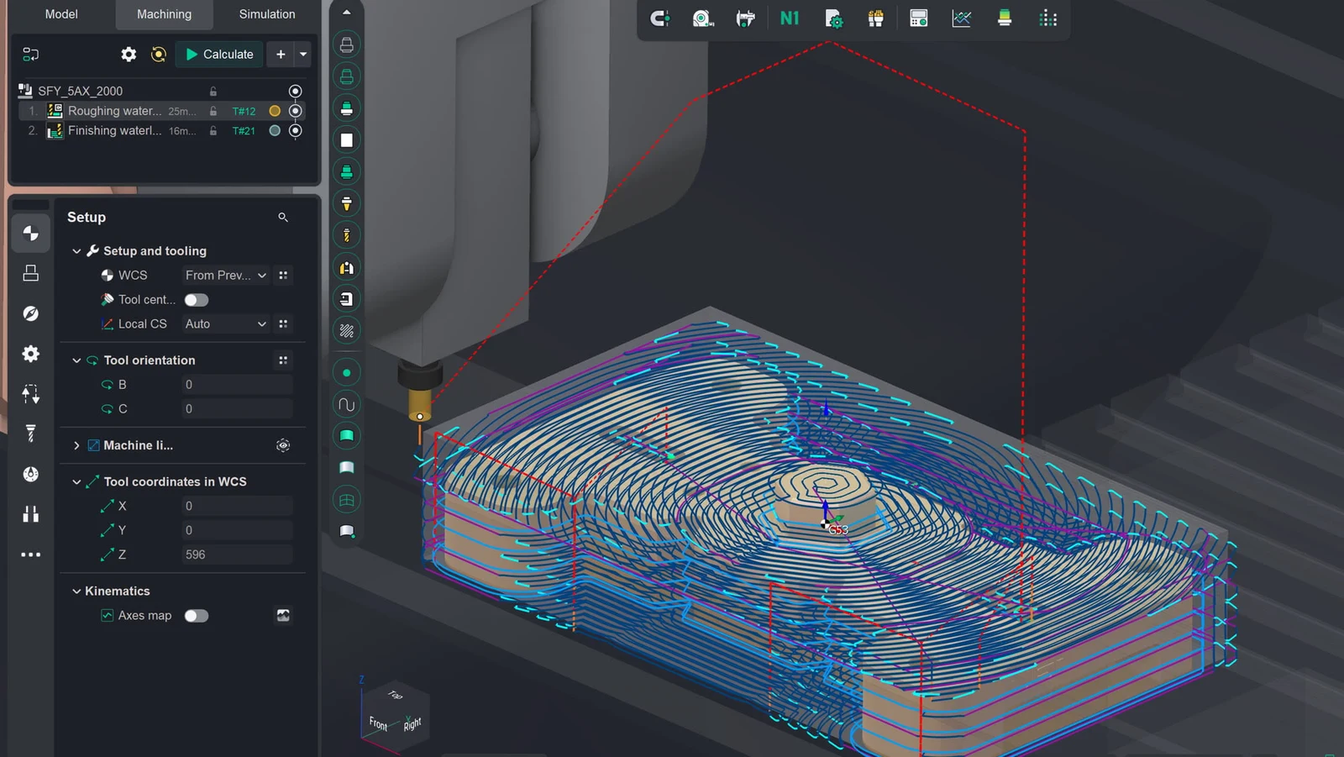Click the yellow gift box icon
Screen dimensions: 1344x757
[x=875, y=18]
